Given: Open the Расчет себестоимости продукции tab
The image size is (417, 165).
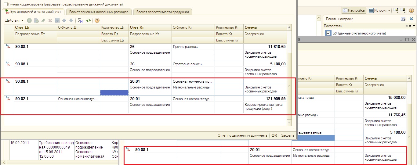Looking at the screenshot, I should [162, 12].
